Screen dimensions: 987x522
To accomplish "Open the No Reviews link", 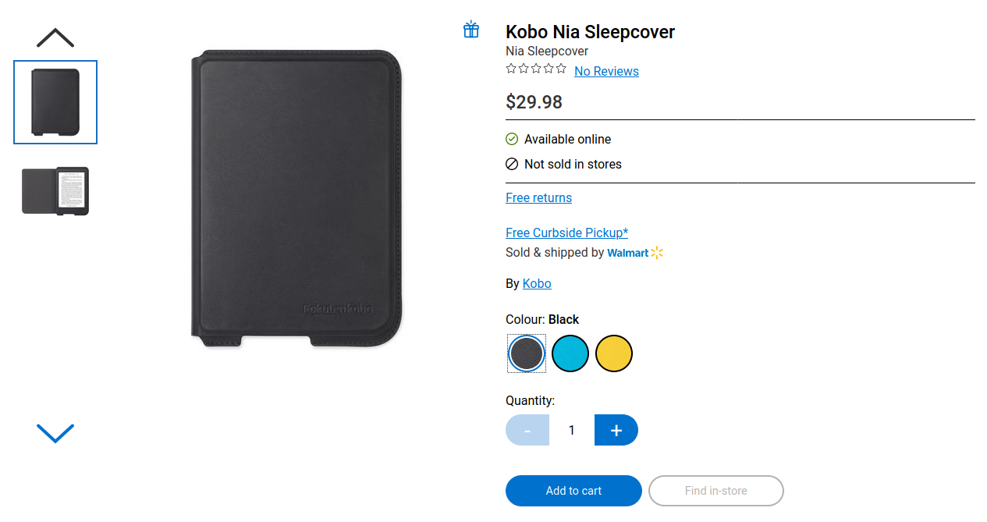I will pyautogui.click(x=606, y=71).
